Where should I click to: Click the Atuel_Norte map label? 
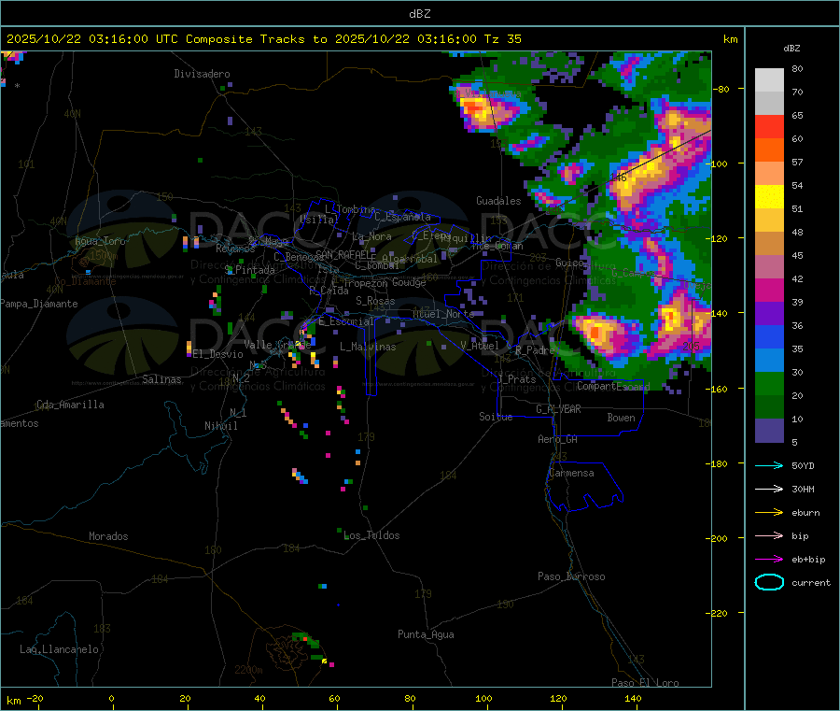tap(443, 314)
